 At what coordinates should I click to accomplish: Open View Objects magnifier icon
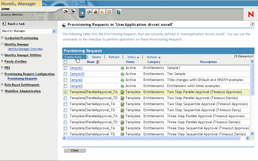pos(89,12)
